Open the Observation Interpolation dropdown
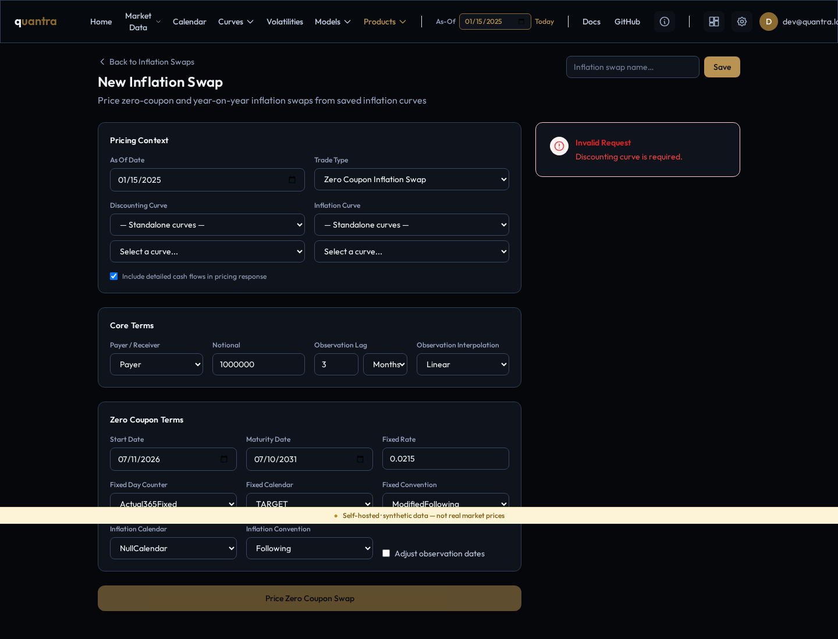The height and width of the screenshot is (639, 838). pos(463,364)
